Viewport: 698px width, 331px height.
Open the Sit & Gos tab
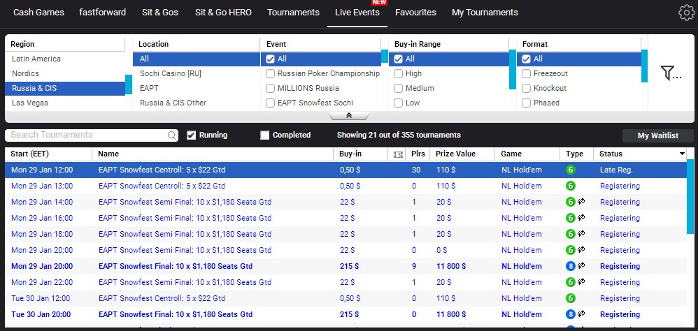[160, 13]
